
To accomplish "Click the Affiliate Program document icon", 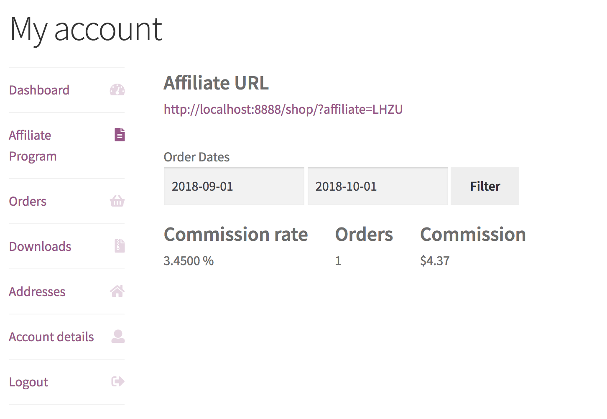I will coord(120,135).
